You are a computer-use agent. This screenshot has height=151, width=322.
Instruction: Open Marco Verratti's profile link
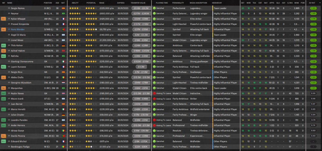coord(18,109)
